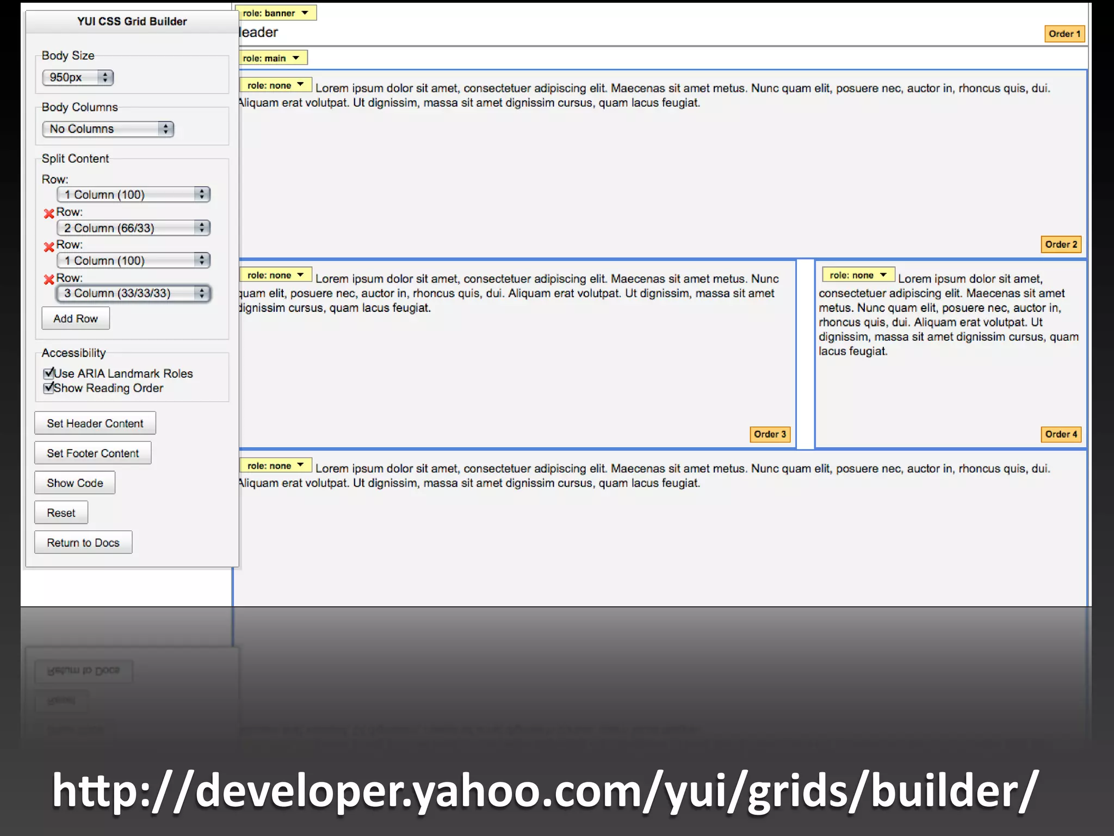Change the 2 Column (66/33) row layout
The image size is (1114, 836).
pos(133,228)
